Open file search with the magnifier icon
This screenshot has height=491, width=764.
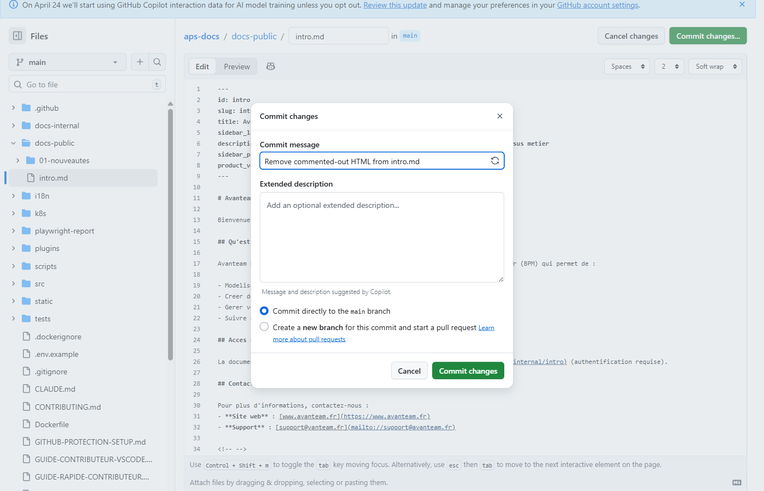click(x=157, y=62)
